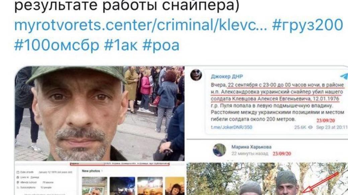Open the myrotvorets.center criminal link
The image size is (348, 195).
tap(141, 26)
